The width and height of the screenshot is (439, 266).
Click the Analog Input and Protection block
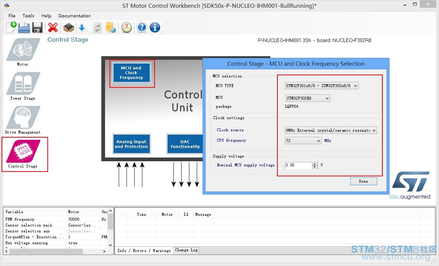click(x=131, y=144)
